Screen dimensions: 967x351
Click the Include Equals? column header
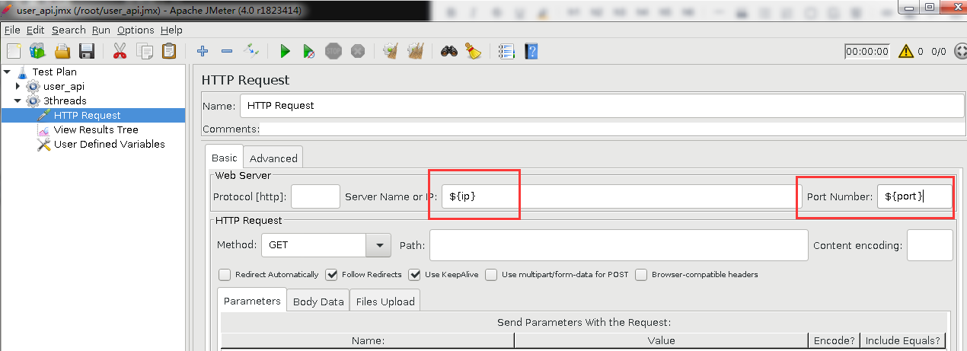click(903, 340)
